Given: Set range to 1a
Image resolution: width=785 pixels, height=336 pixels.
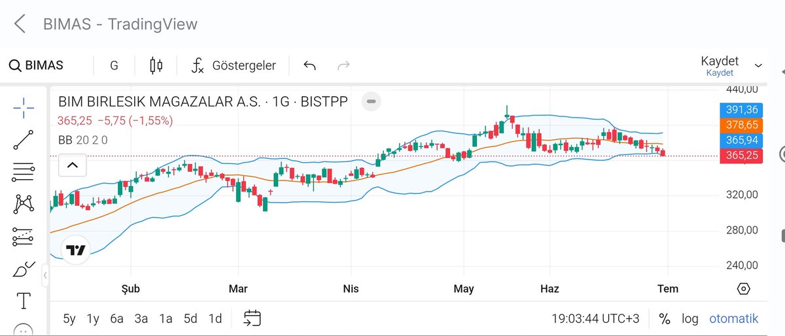Looking at the screenshot, I should (166, 319).
